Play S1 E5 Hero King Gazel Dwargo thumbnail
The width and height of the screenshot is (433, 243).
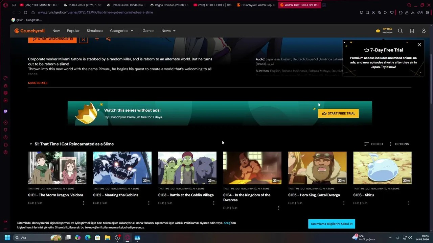point(317,168)
